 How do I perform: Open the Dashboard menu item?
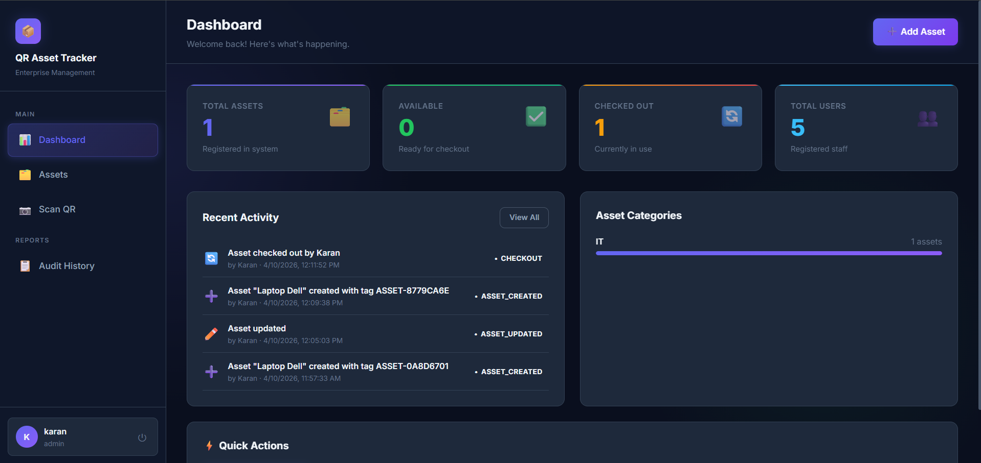coord(61,140)
